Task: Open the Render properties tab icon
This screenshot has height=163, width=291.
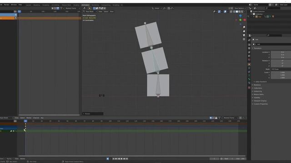Action: coord(249,45)
